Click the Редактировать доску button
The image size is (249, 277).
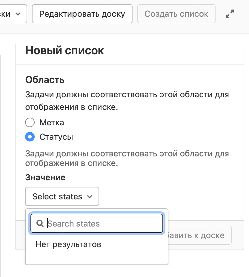(x=82, y=14)
